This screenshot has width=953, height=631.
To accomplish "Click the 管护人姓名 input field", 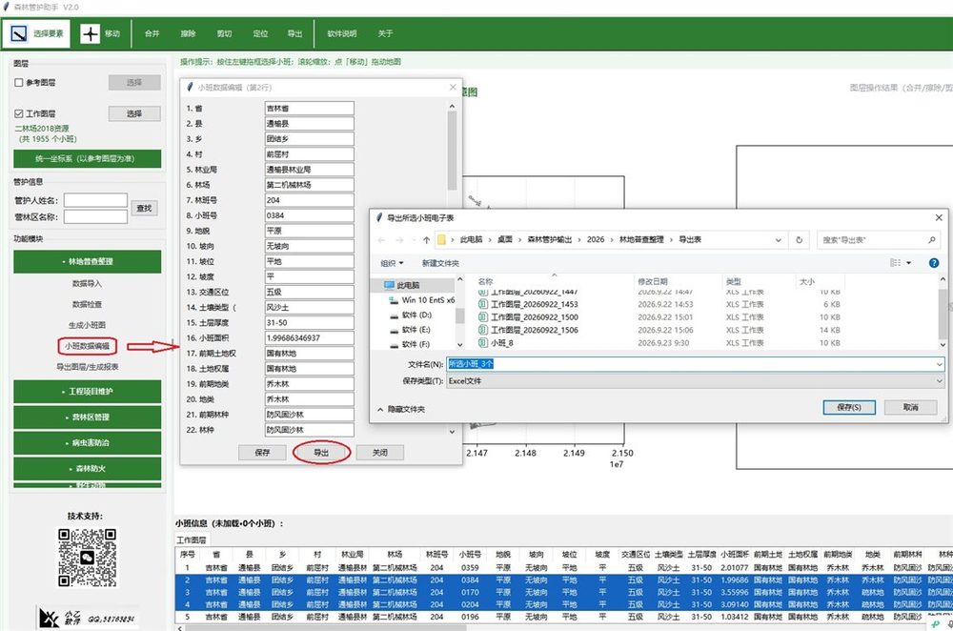I will pos(95,200).
